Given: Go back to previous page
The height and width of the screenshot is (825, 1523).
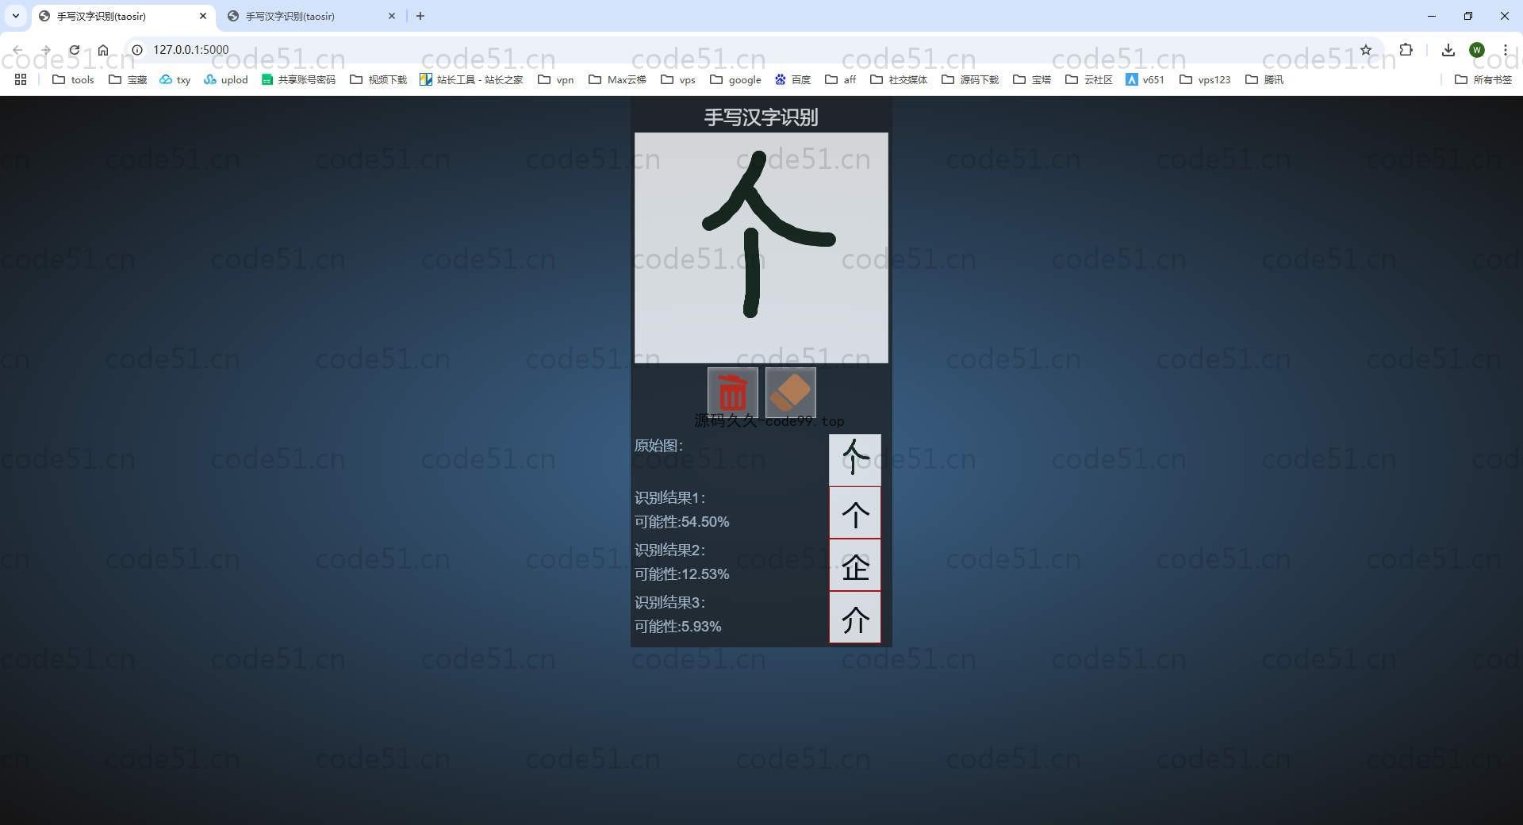Looking at the screenshot, I should click(17, 49).
